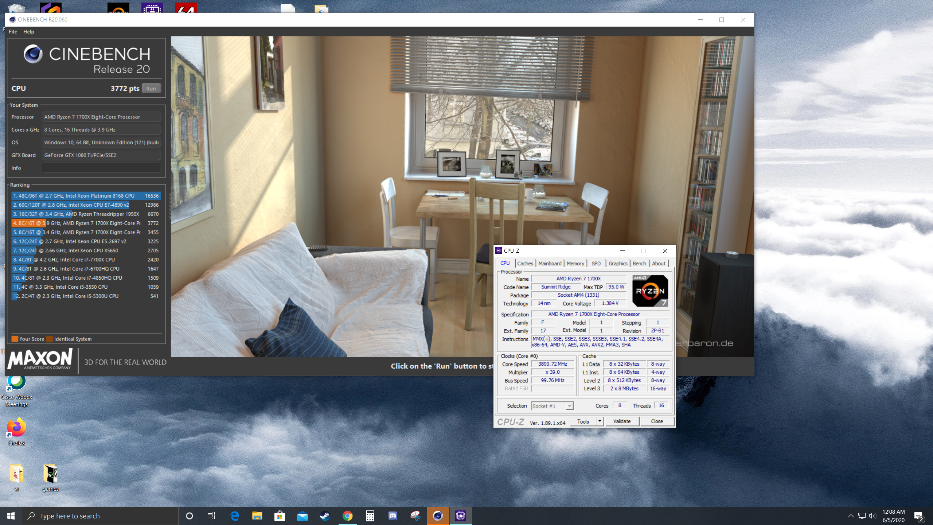Open File Explorer from the taskbar

click(x=257, y=516)
